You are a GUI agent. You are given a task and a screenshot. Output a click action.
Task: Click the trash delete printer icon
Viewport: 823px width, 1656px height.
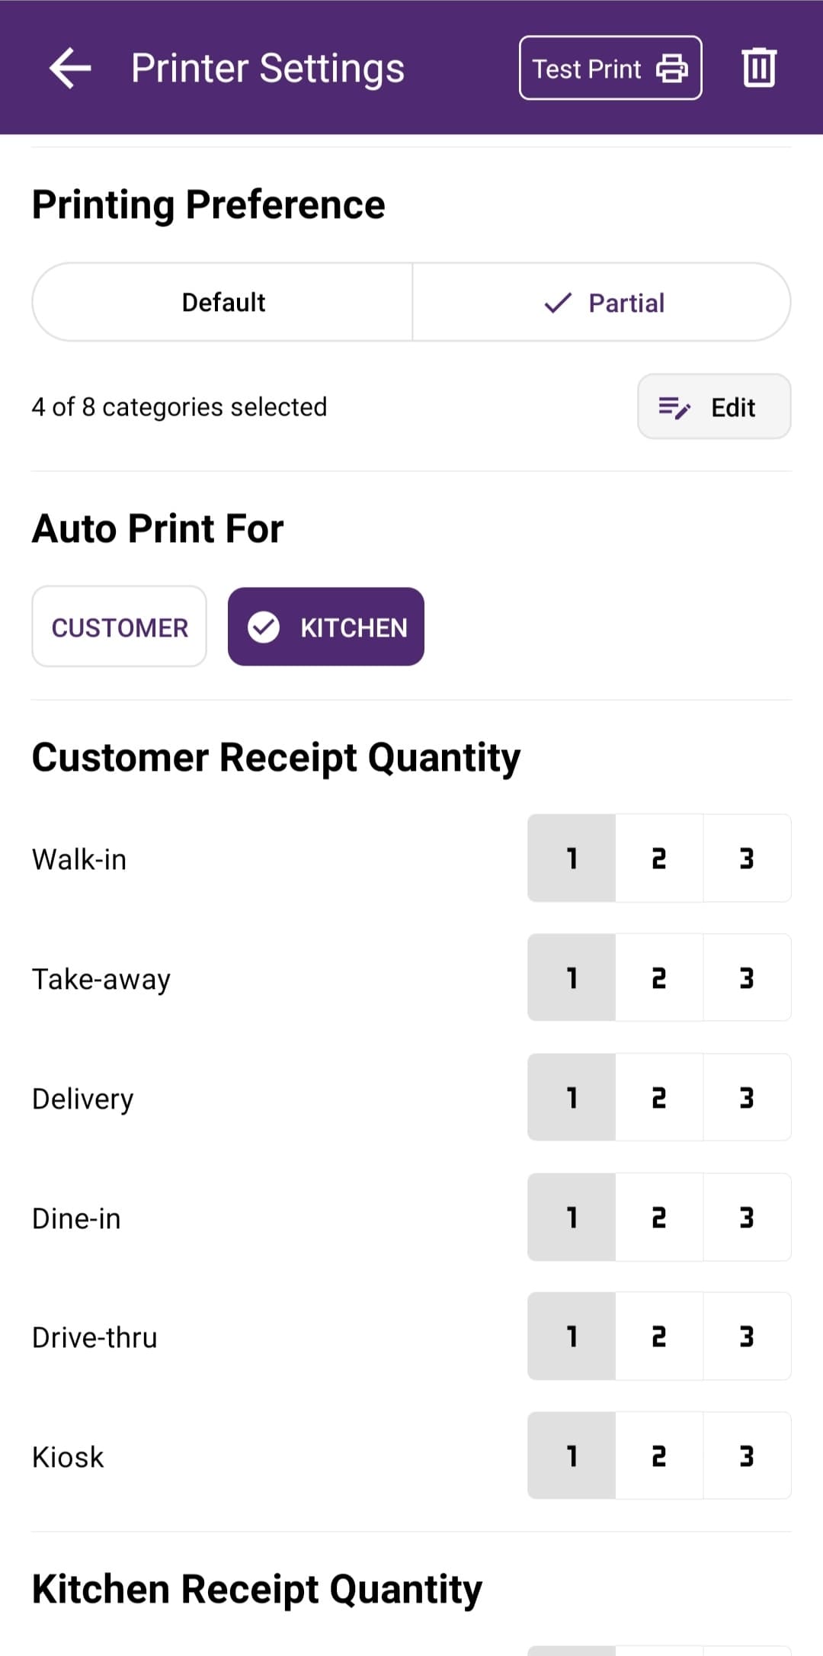(759, 68)
